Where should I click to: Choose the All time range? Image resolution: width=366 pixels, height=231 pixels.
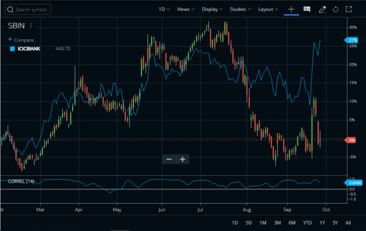(x=348, y=222)
